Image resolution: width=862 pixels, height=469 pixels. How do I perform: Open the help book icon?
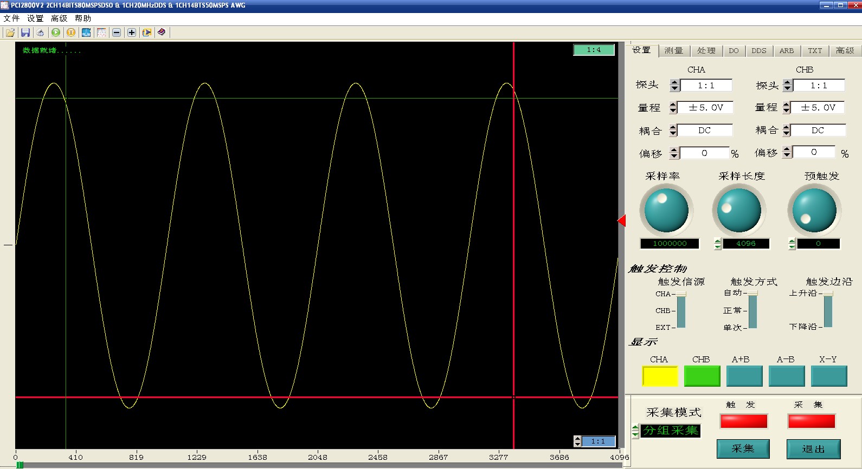pyautogui.click(x=162, y=32)
